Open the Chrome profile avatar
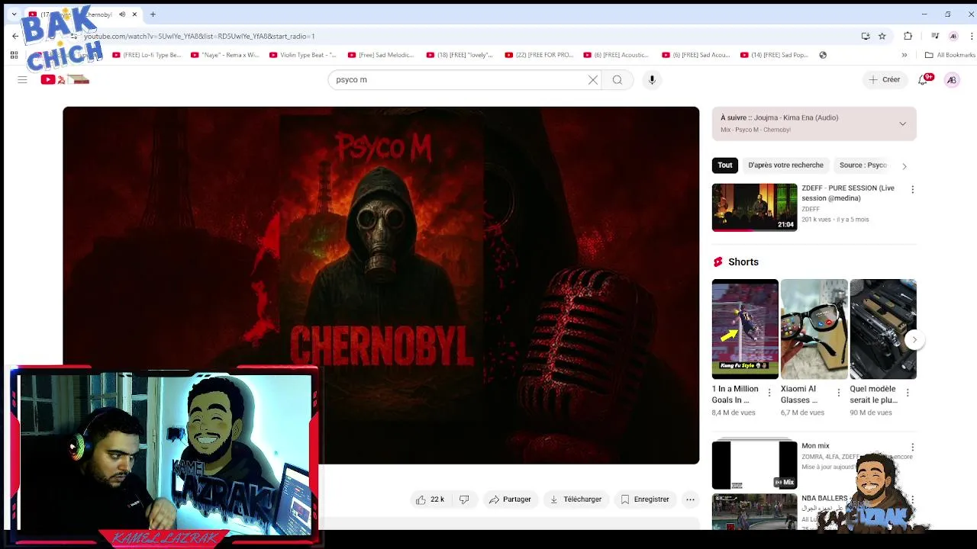 (x=953, y=36)
